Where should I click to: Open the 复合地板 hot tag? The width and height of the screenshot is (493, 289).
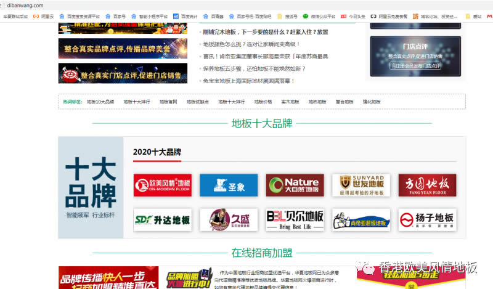(x=344, y=102)
